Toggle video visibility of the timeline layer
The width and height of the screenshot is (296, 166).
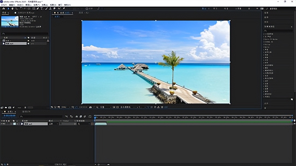click(2, 124)
